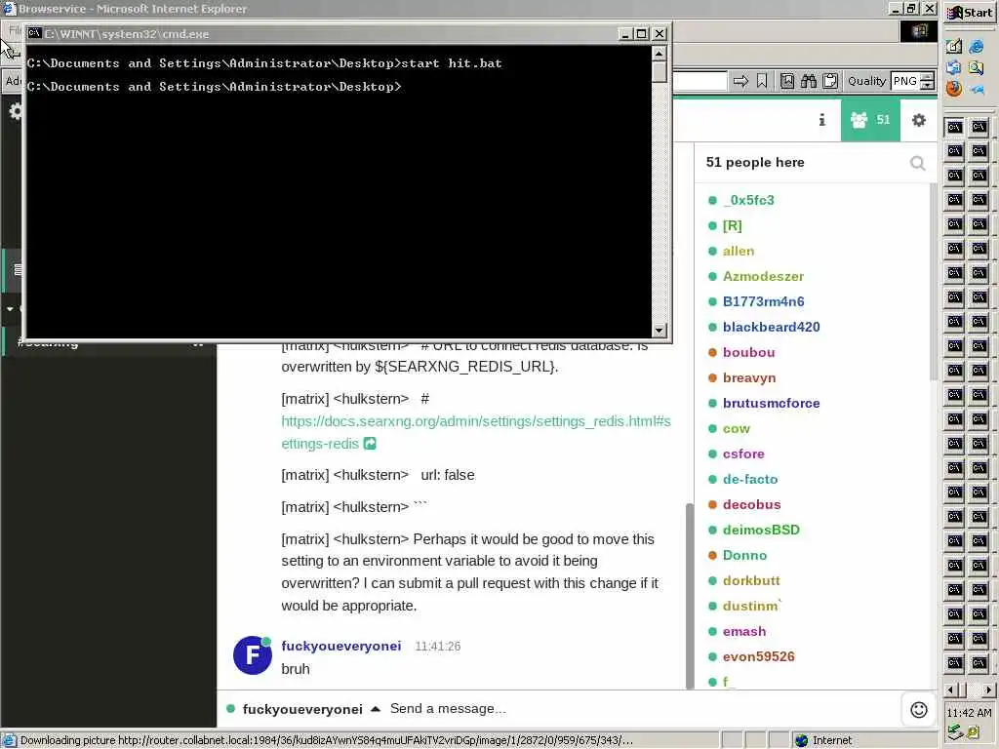Open the docs.searxng.org settings_redis link

[x=476, y=432]
